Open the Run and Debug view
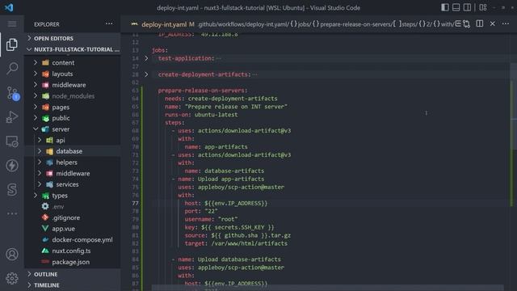 12,116
